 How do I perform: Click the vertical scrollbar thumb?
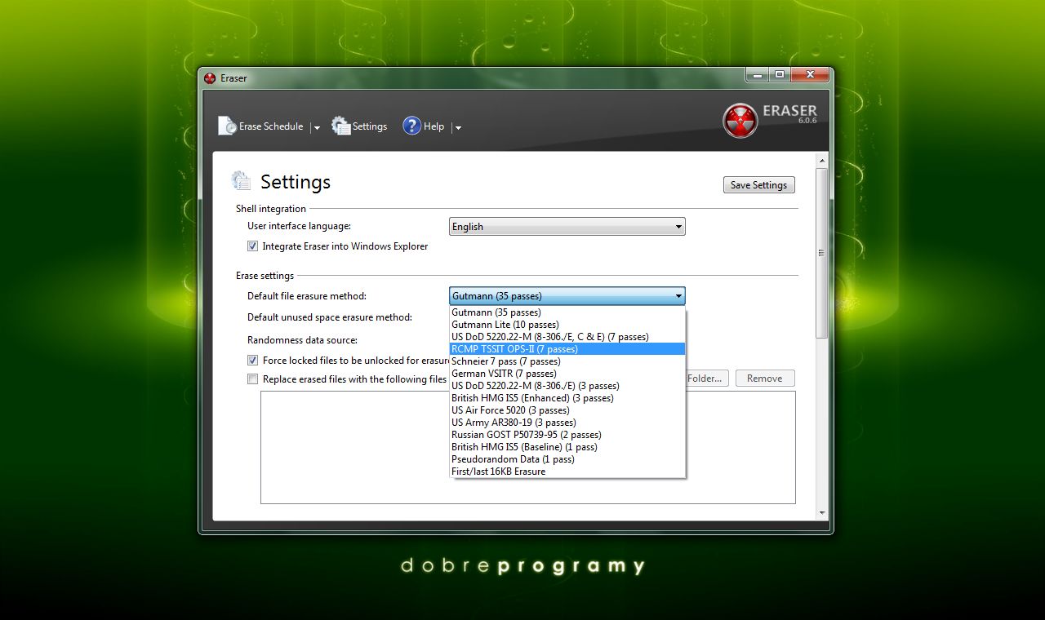click(822, 253)
